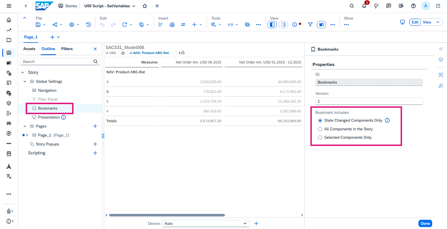The image size is (447, 229).
Task: Collapse the Global Settings node
Action: coord(25,81)
